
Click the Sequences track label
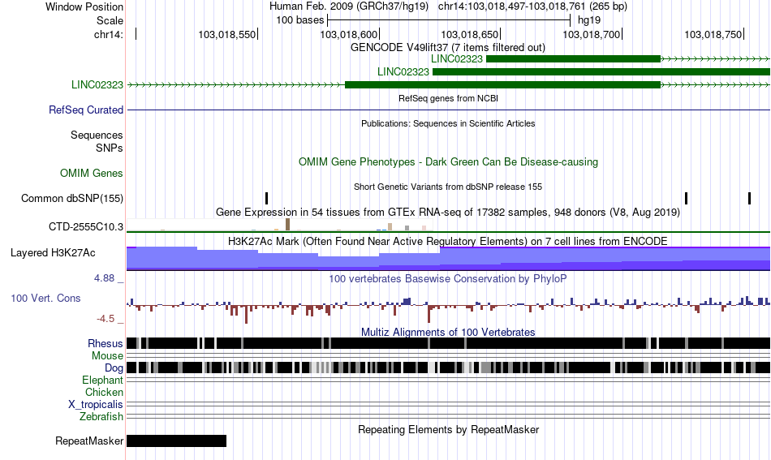(97, 135)
